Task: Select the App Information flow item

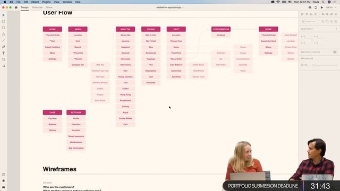Action: (x=76, y=148)
